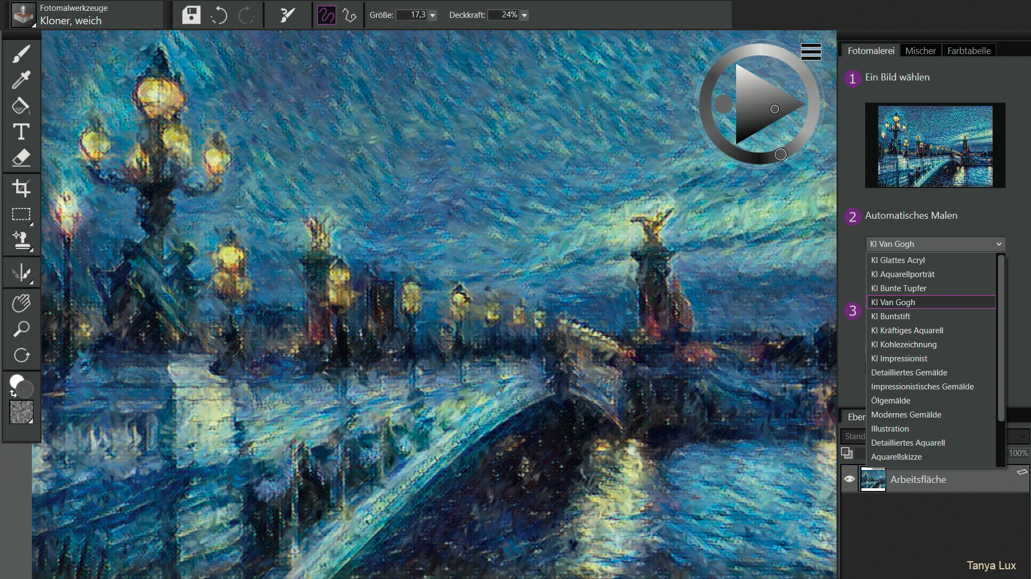
Task: Open the hamburger menu above color wheel
Action: [x=811, y=51]
